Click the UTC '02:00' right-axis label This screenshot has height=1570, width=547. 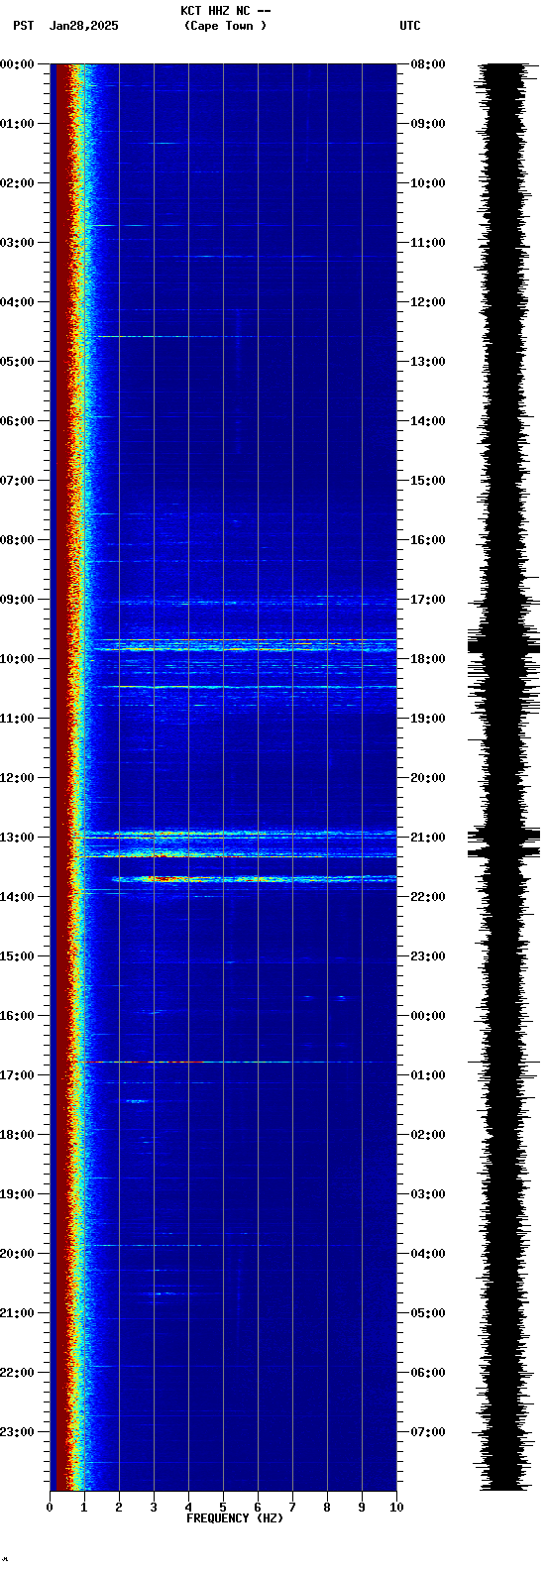[x=428, y=1135]
